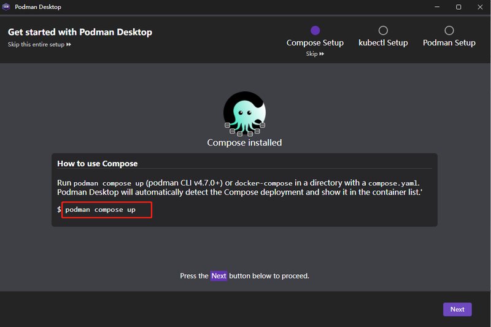Click the 'compose.yaml' inline code text

coord(393,183)
